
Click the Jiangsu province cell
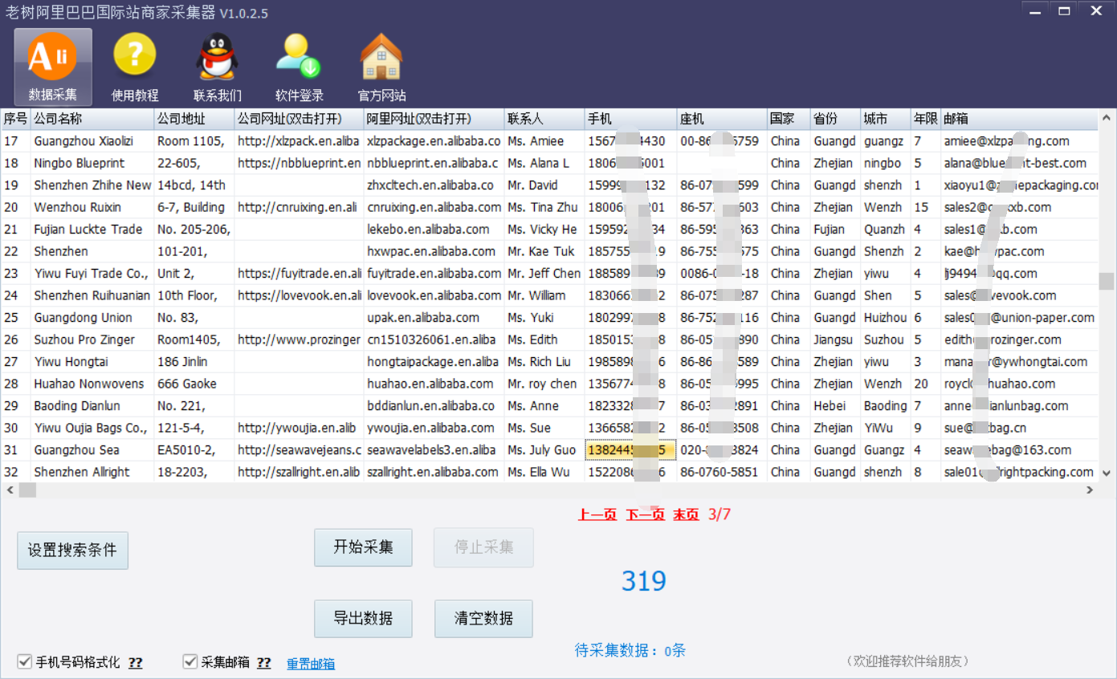835,339
